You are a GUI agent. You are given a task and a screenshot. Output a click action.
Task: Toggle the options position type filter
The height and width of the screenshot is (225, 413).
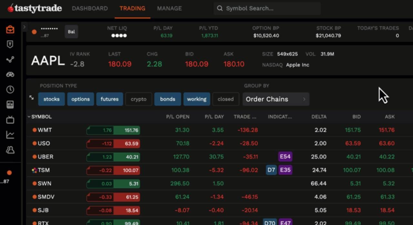click(81, 99)
